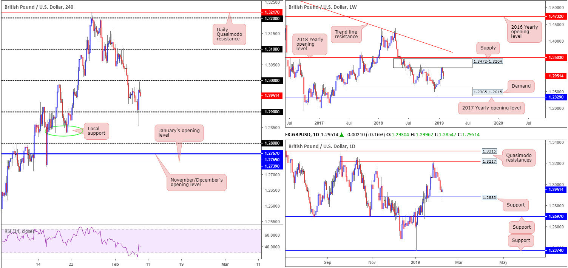
Task: Click the 1.2365-1.2615 demand zone label
Action: (488, 91)
